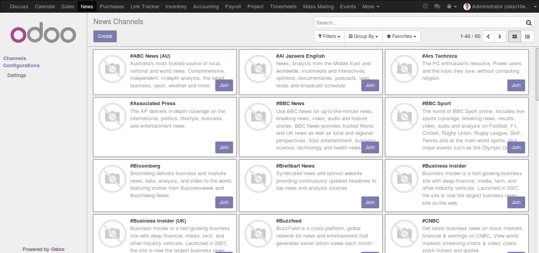Click into the Search field

[419, 23]
